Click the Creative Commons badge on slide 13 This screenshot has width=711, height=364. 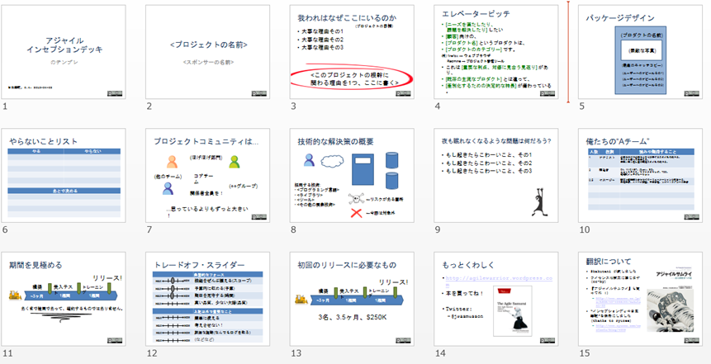(403, 340)
